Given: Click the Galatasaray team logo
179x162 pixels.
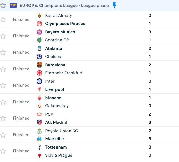Looking at the screenshot, I should tap(39, 106).
